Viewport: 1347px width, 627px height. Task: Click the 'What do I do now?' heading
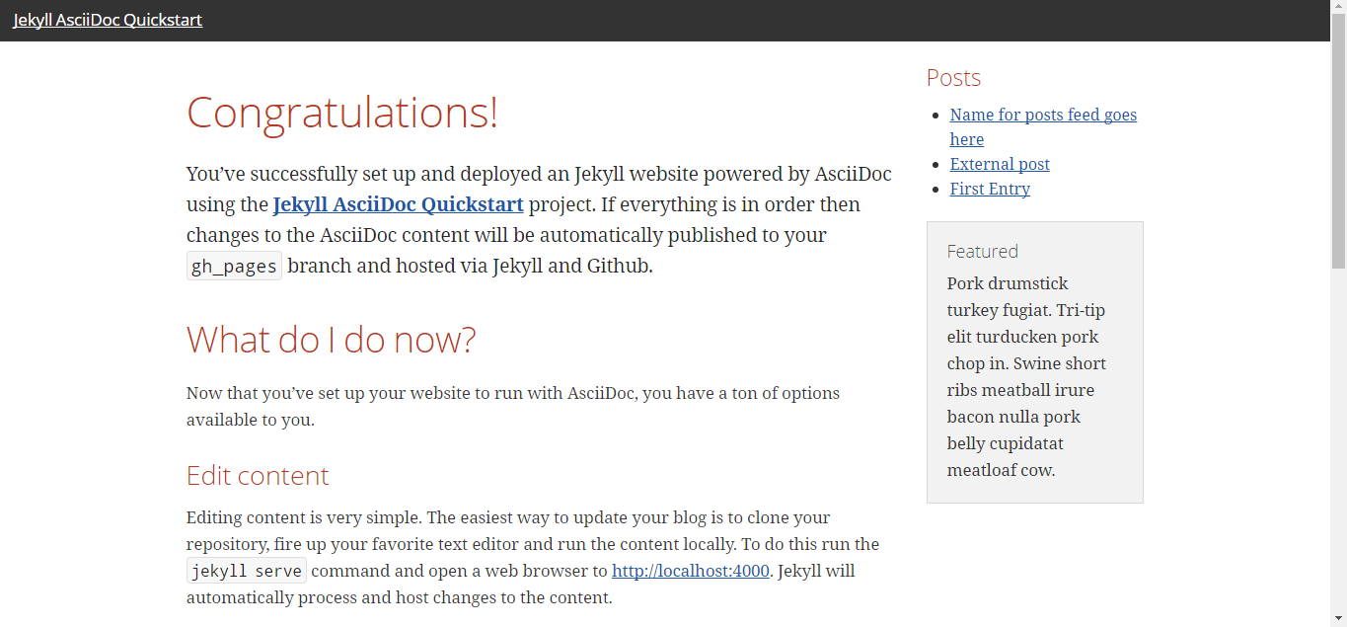tap(332, 339)
